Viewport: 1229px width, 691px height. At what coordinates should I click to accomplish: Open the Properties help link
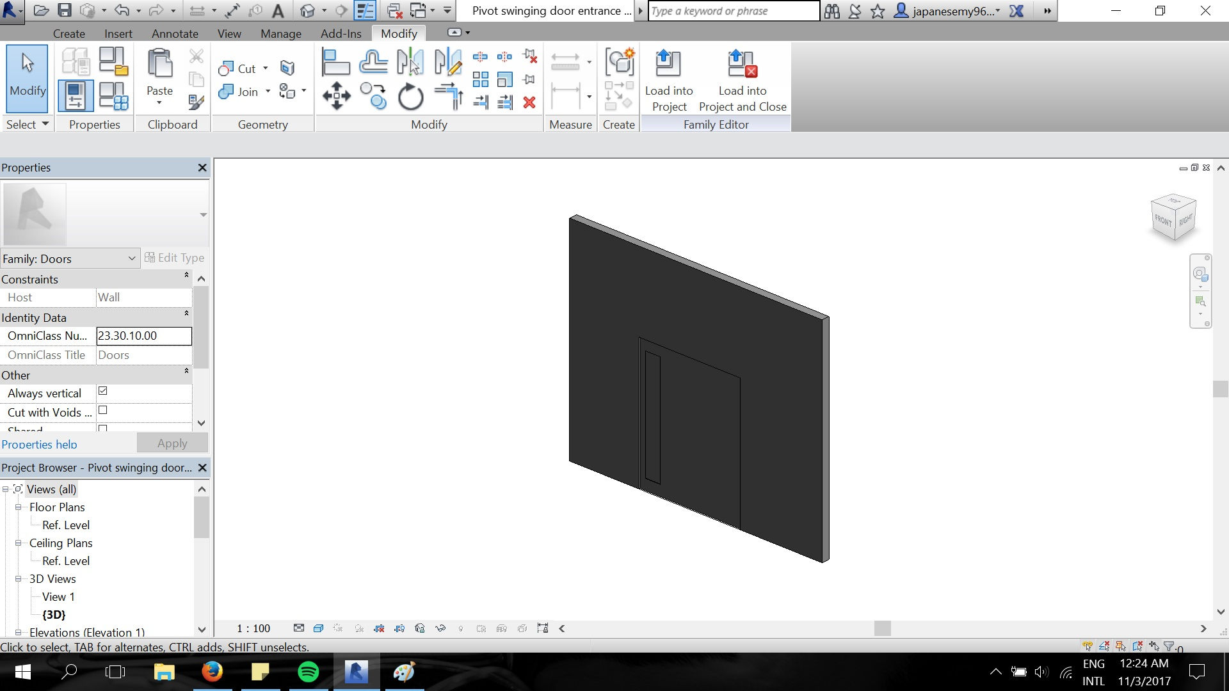point(39,444)
